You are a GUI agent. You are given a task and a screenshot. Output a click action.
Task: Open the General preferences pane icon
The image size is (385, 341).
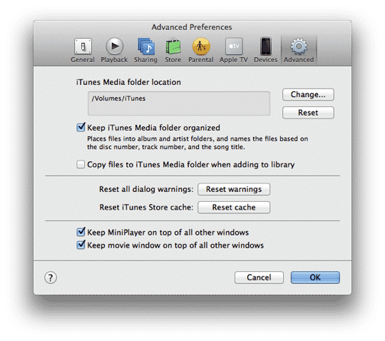[x=83, y=46]
